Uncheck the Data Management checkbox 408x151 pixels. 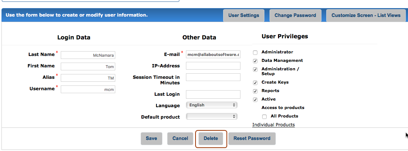pyautogui.click(x=255, y=61)
